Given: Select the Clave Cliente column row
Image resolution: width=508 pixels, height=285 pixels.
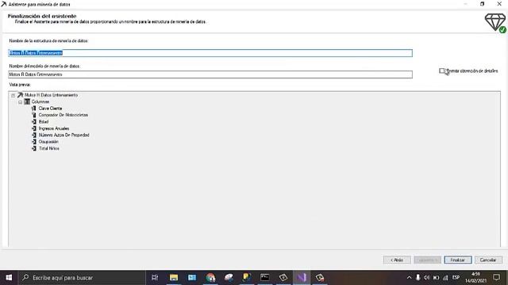Looking at the screenshot, I should click(50, 108).
